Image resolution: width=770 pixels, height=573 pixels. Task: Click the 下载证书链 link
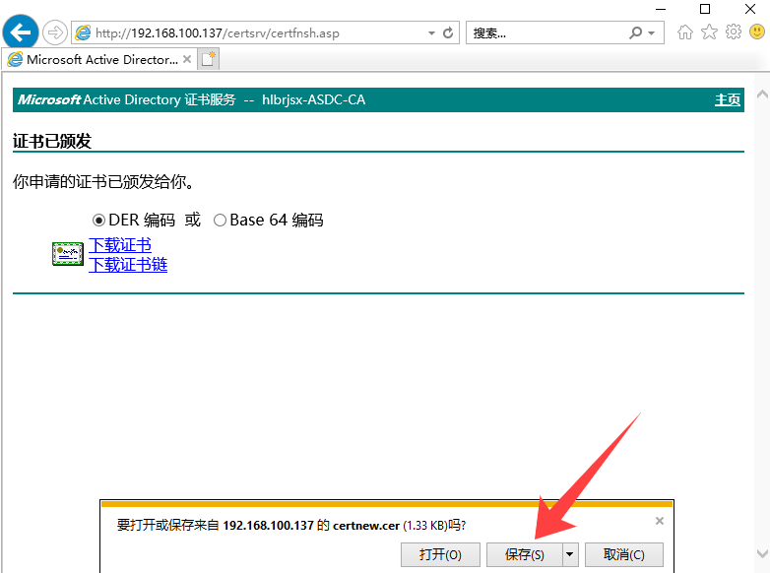point(128,264)
